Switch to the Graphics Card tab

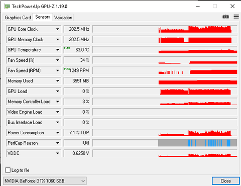pos(18,18)
